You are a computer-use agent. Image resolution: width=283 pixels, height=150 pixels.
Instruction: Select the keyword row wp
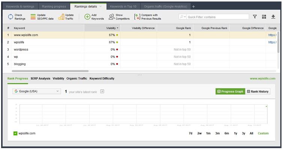[x=140, y=56]
